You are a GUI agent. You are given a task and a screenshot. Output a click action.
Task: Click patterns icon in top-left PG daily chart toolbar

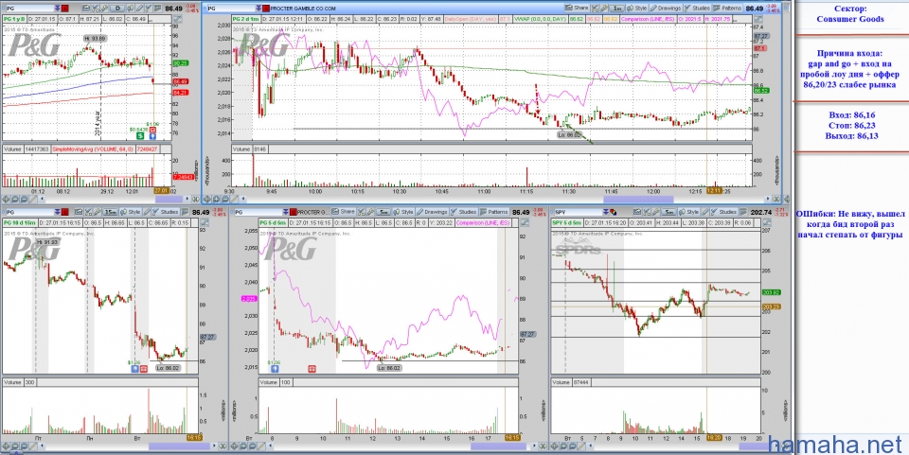tap(158, 9)
